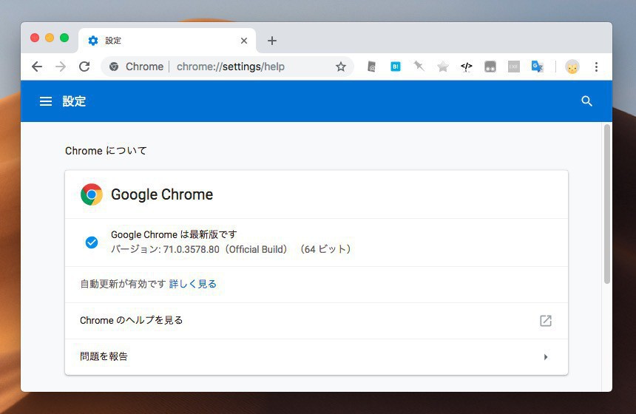Click the address bar URL field

[x=231, y=67]
